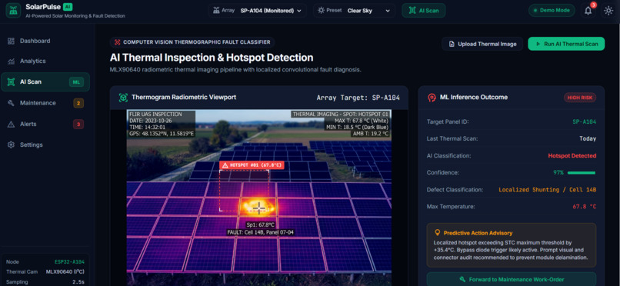
Task: Click the crosshair marker on the hotspot
Action: coord(259,208)
